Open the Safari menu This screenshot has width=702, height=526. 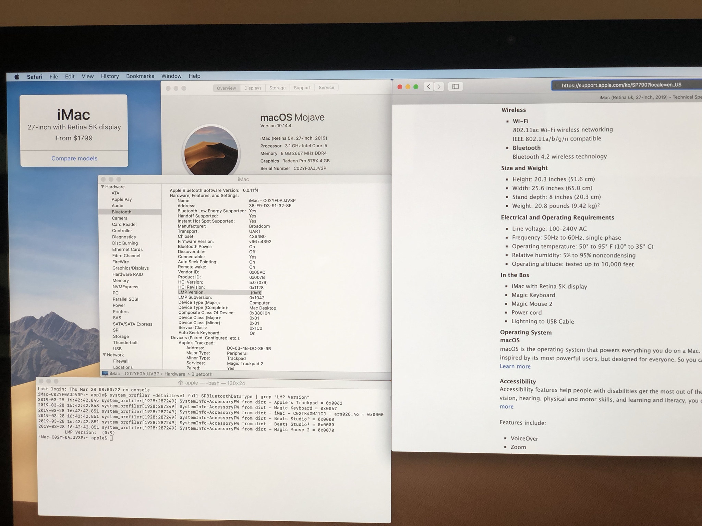click(x=35, y=77)
